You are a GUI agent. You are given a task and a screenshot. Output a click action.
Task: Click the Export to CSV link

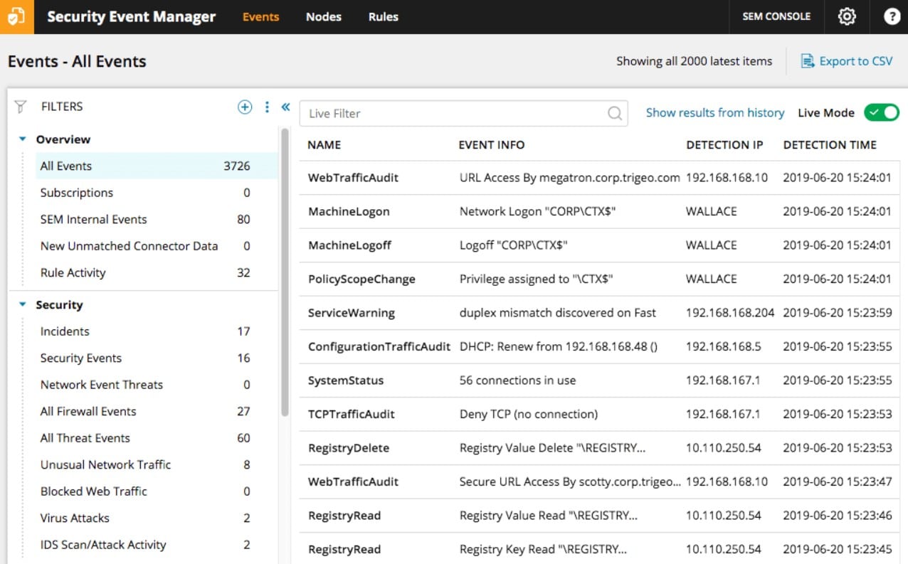point(855,61)
